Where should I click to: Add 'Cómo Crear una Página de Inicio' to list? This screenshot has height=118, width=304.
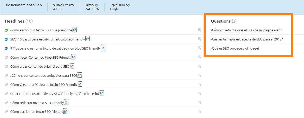(x=199, y=85)
